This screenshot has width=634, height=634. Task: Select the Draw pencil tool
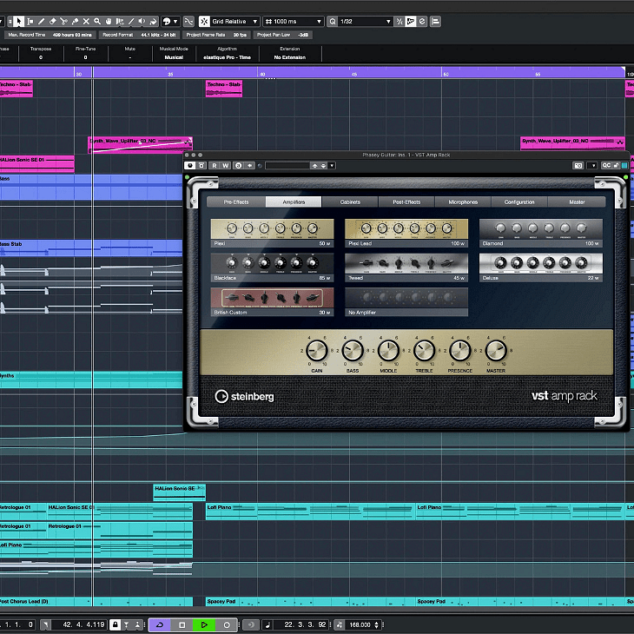41,22
